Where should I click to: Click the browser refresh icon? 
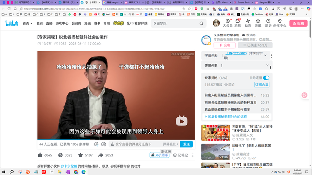(x=9, y=9)
